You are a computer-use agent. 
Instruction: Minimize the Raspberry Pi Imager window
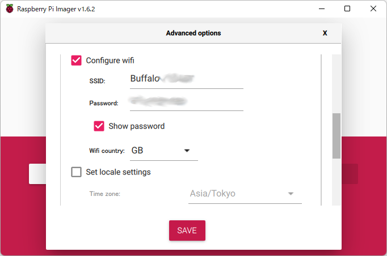(x=322, y=9)
